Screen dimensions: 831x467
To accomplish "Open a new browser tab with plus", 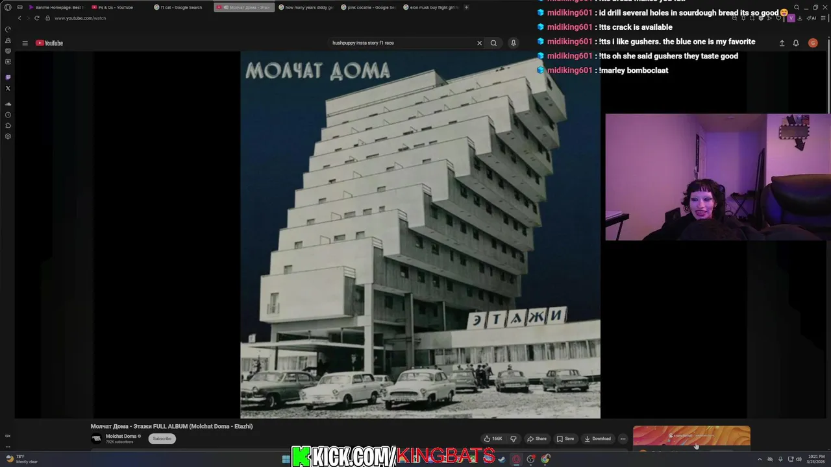I will pyautogui.click(x=466, y=7).
